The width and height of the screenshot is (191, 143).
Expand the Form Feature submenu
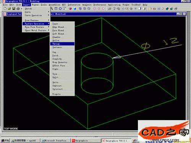36,20
